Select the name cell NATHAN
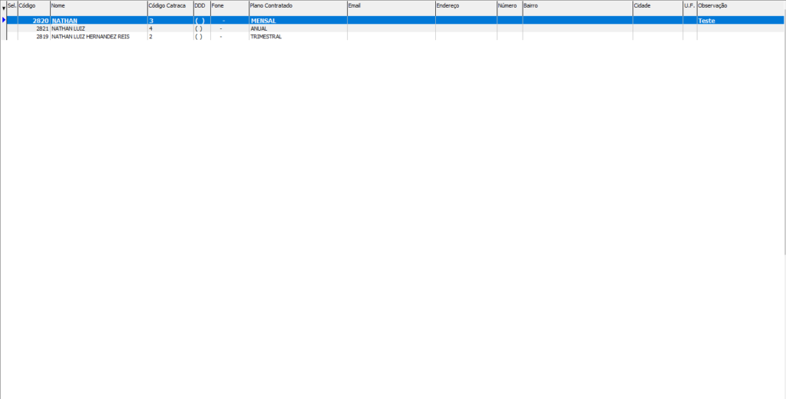Screen dimensions: 786x399 tap(99, 21)
